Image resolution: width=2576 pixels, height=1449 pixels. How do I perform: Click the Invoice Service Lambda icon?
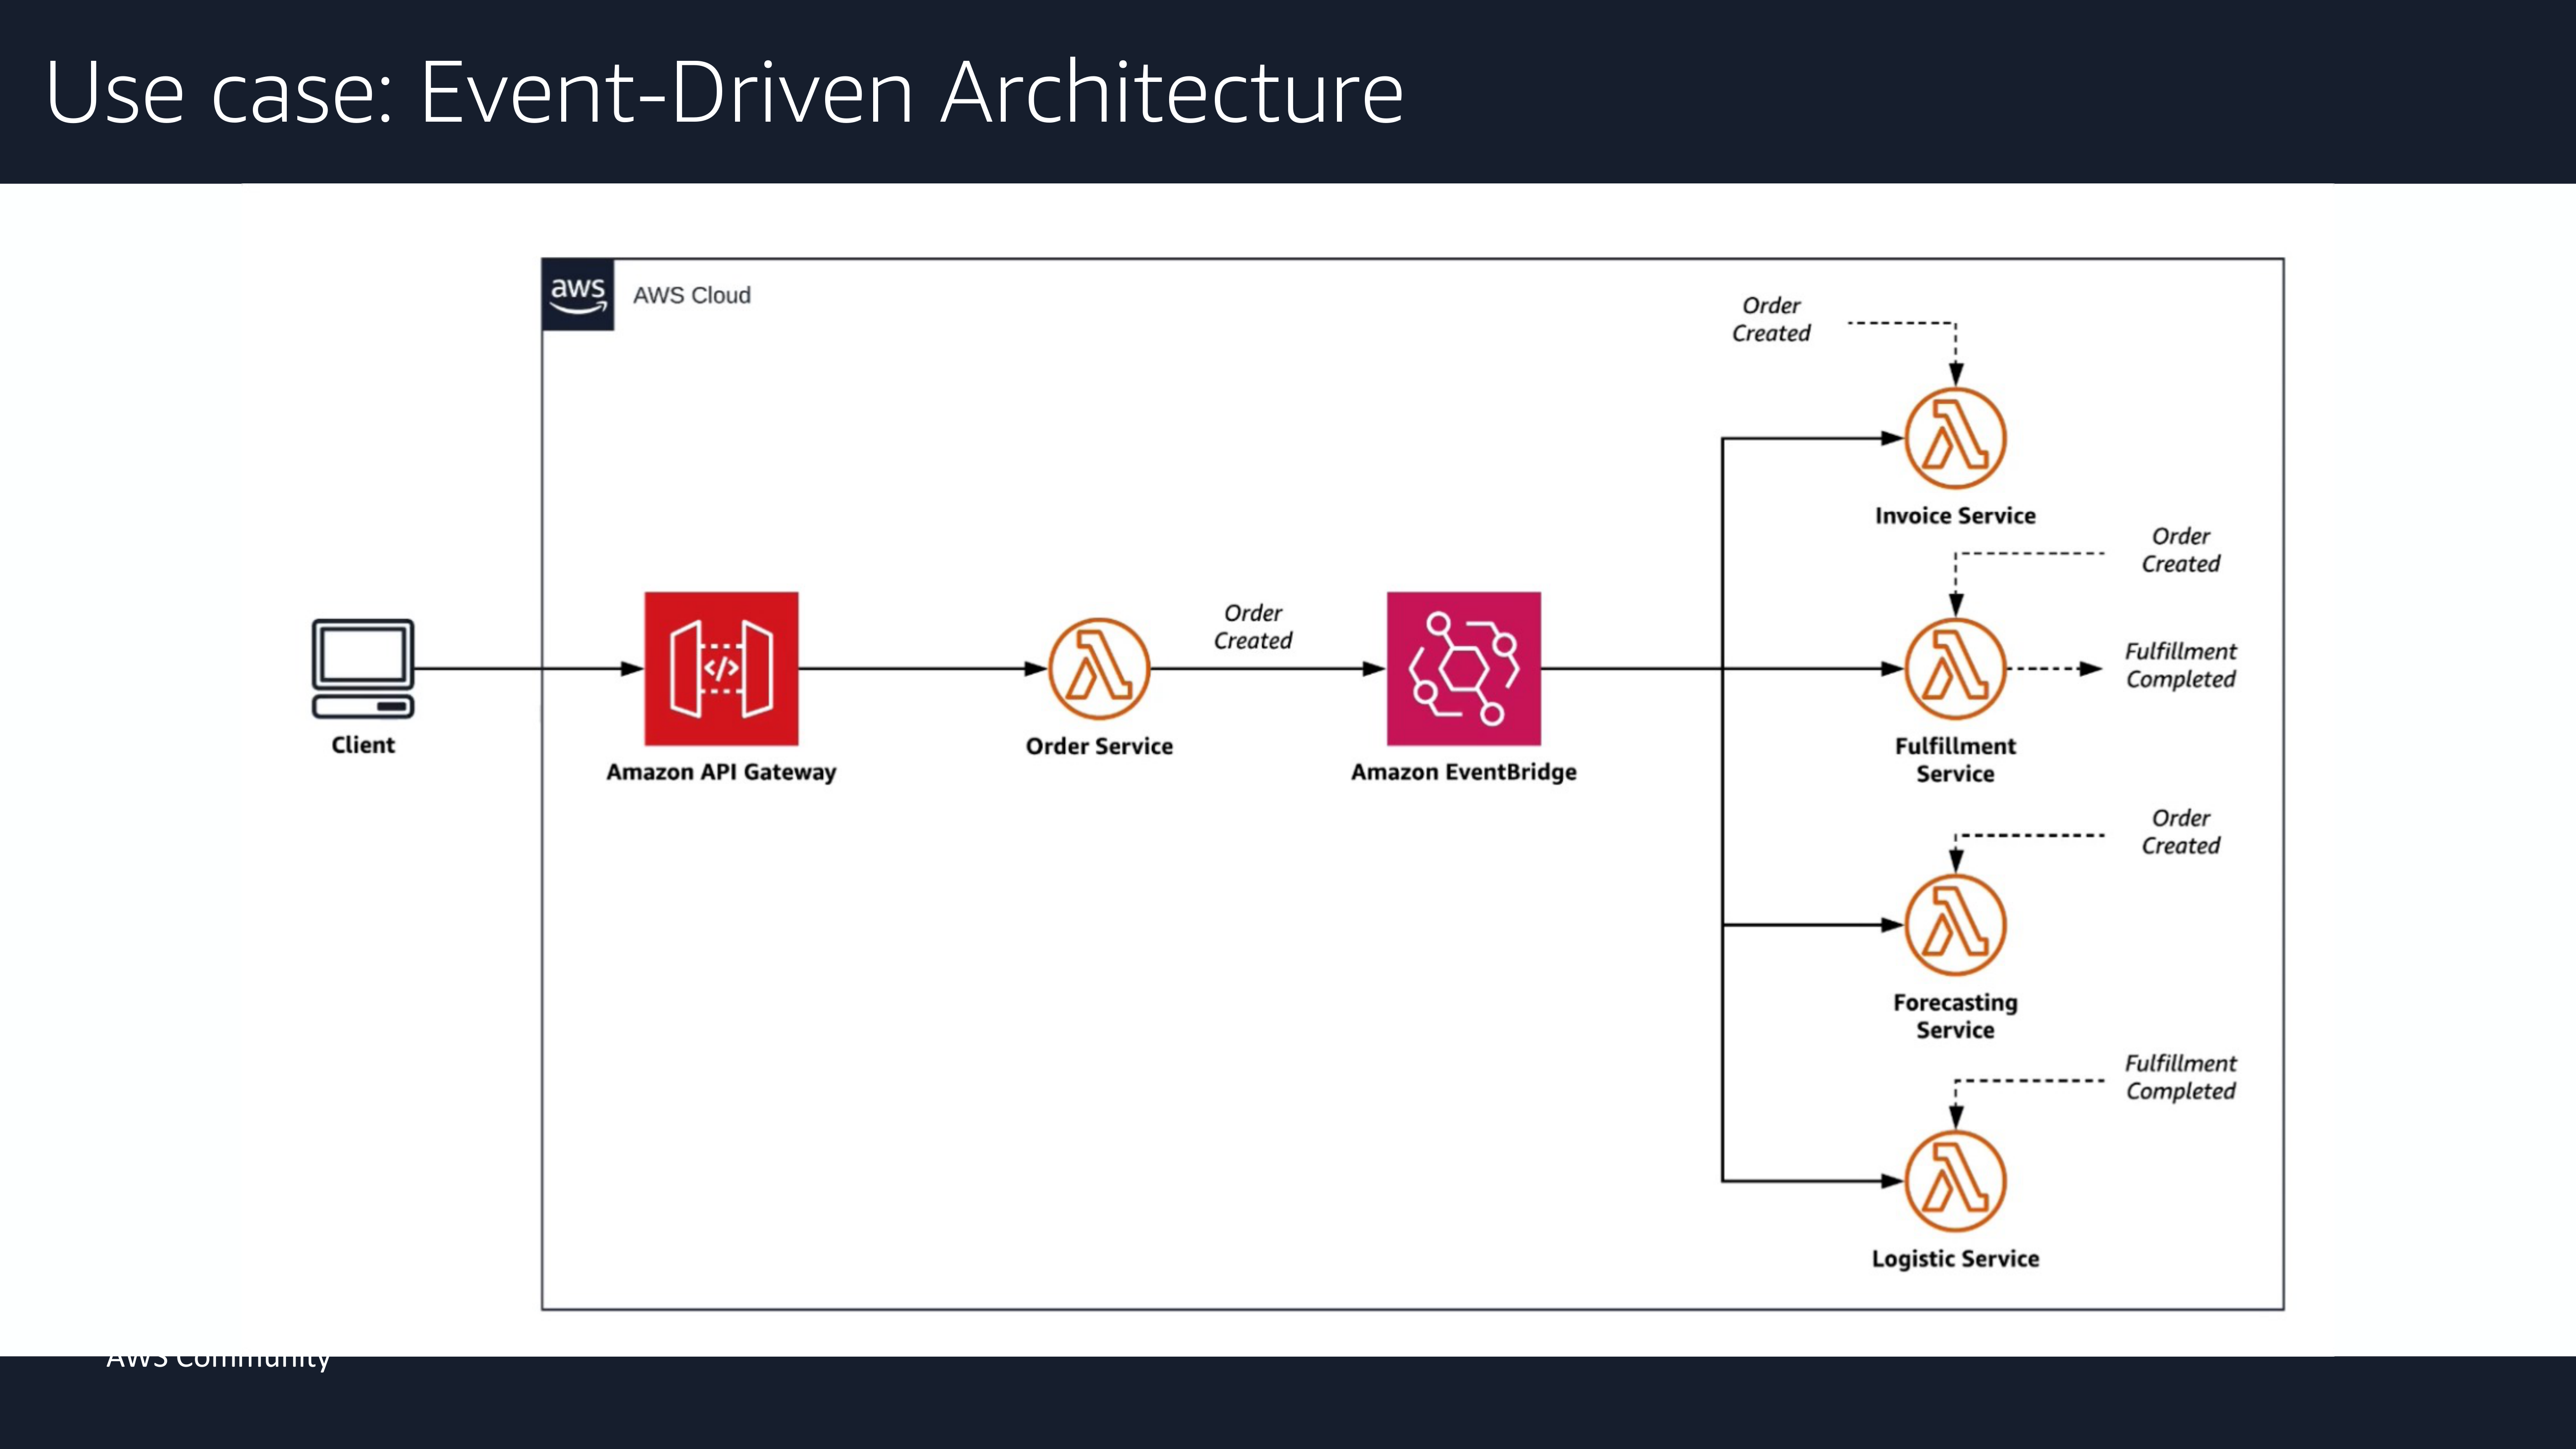1955,438
